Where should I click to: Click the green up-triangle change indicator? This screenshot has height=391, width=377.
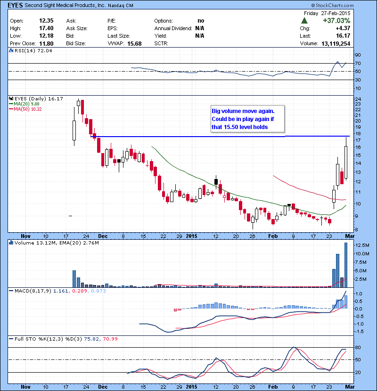point(304,20)
